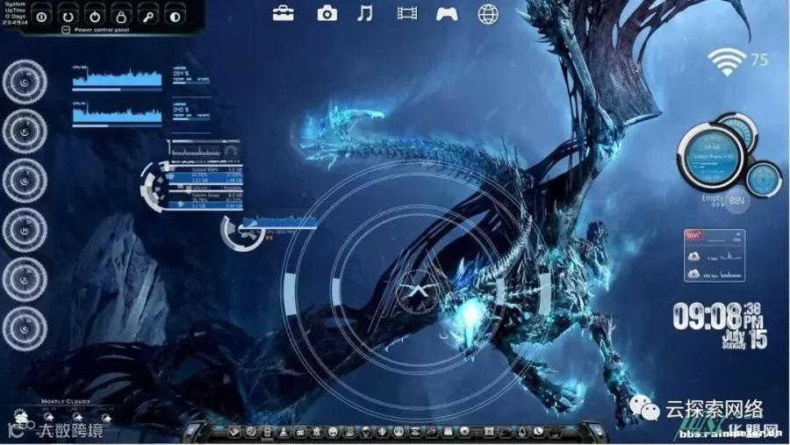Click the download cloud icon in network widget

(693, 274)
